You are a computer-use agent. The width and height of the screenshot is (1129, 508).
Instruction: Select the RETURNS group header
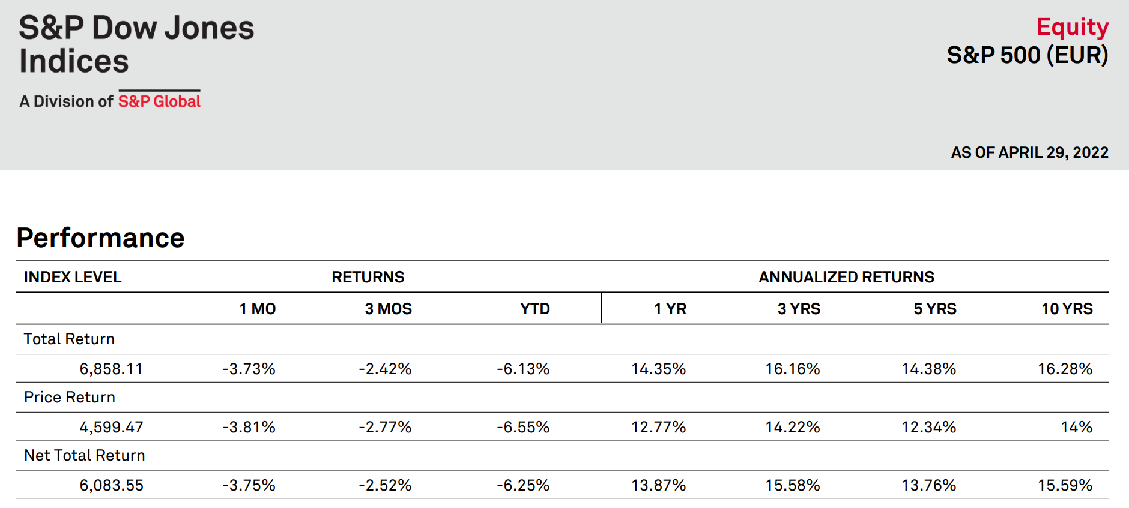[x=368, y=277]
